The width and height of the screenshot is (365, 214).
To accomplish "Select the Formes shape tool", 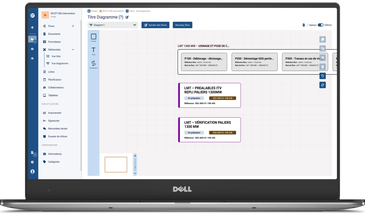I will tap(94, 38).
